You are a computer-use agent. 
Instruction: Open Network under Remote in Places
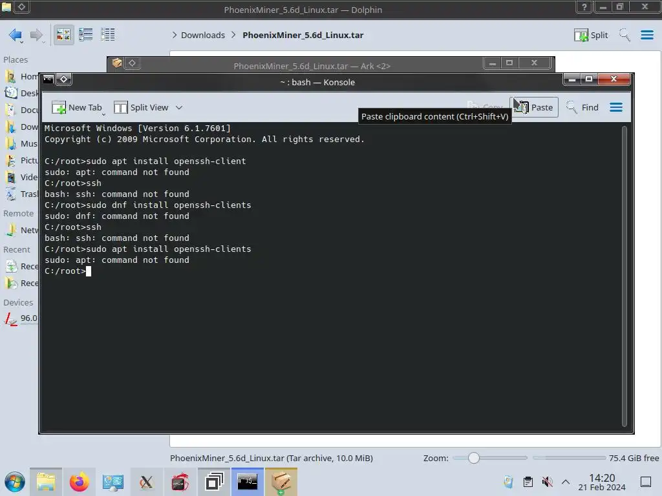click(21, 231)
